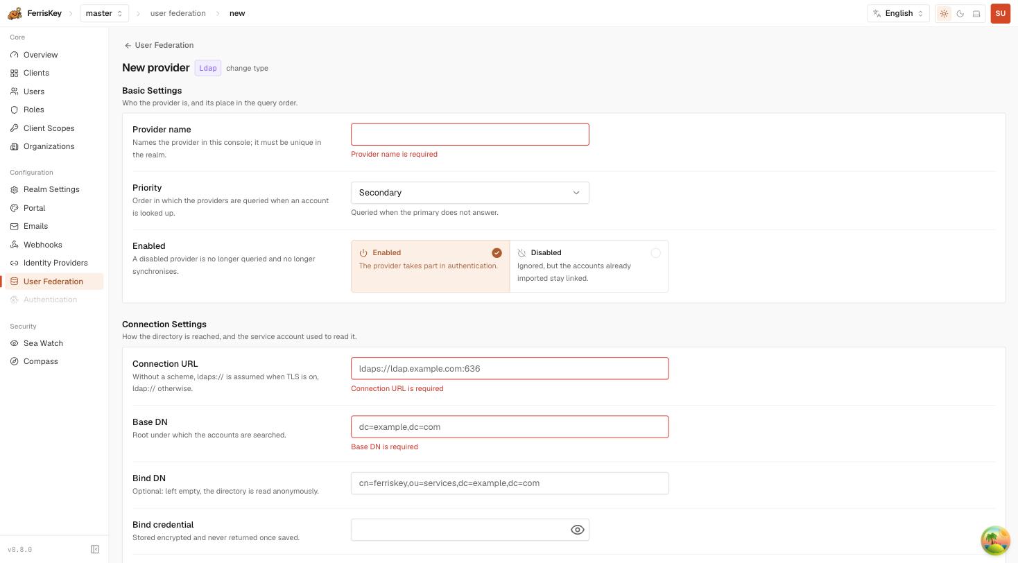This screenshot has height=563, width=1018.
Task: Expand the Priority dropdown showing Secondary
Action: pos(470,193)
